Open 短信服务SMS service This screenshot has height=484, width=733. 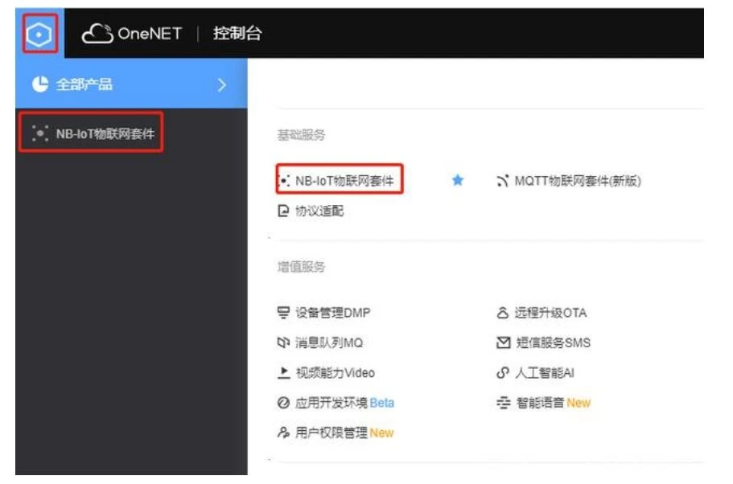click(x=553, y=343)
